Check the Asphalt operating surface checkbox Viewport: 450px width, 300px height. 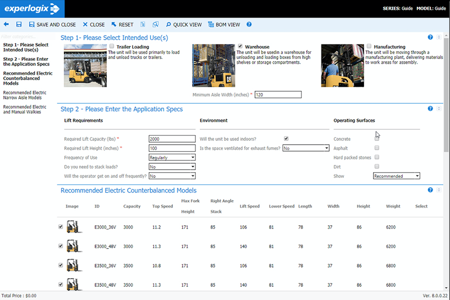coord(377,148)
